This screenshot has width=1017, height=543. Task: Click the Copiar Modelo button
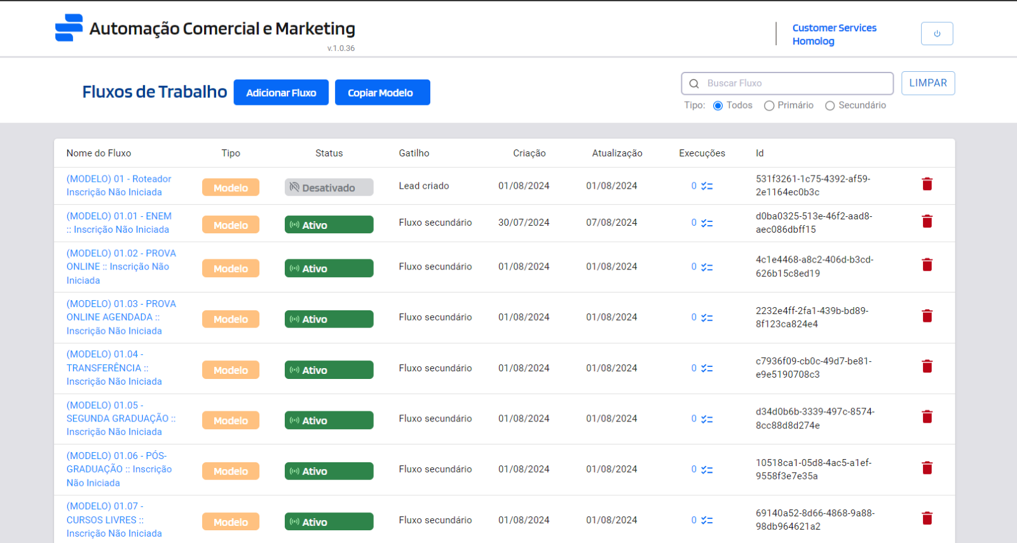click(x=383, y=92)
